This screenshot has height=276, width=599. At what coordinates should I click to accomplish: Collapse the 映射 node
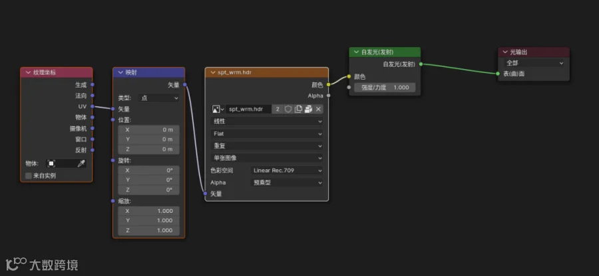(120, 72)
